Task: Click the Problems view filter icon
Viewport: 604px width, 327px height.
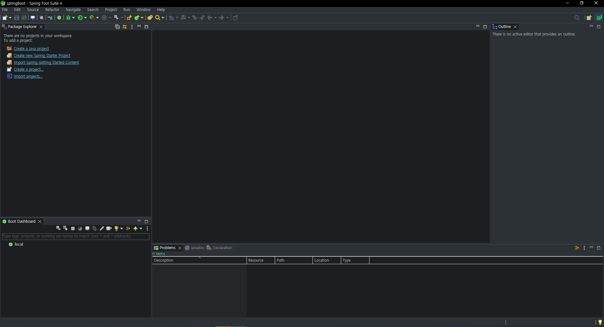Action: coord(577,248)
